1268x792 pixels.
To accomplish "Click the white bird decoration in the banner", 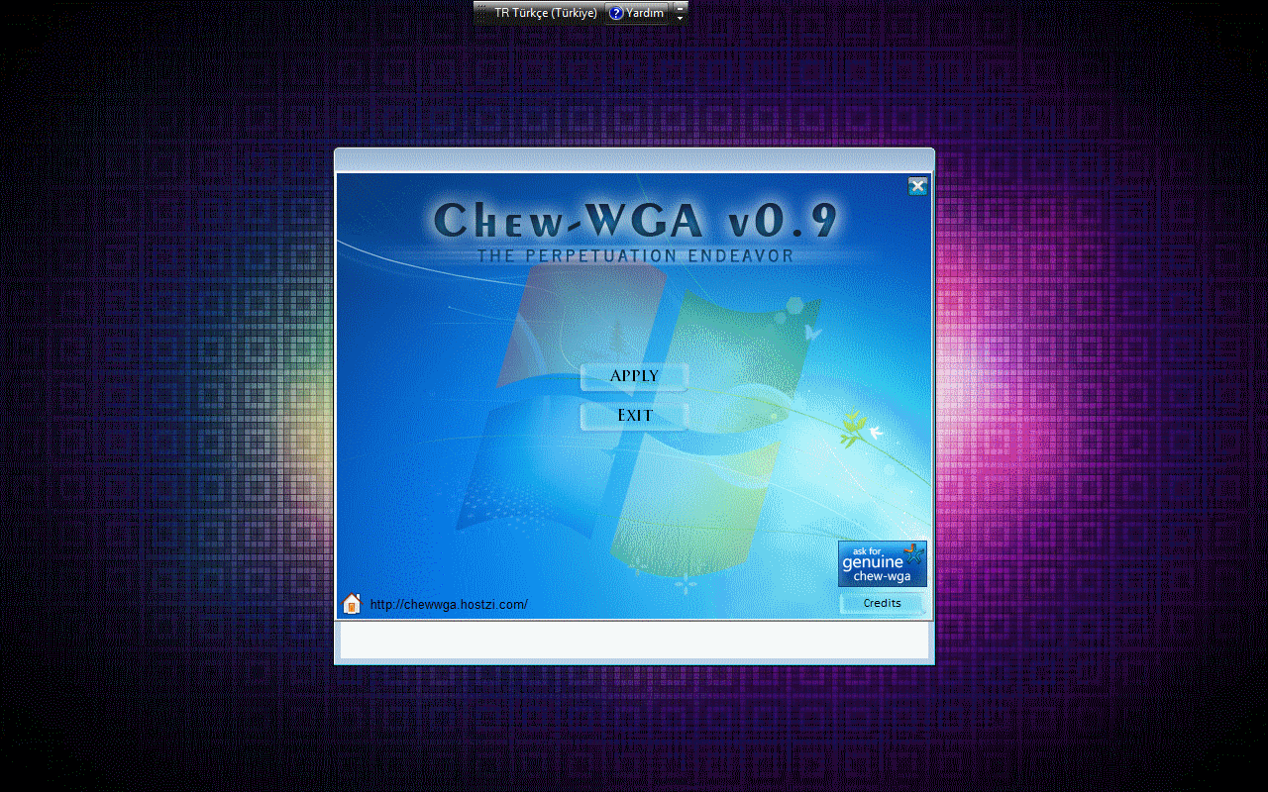I will pos(876,433).
